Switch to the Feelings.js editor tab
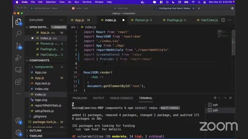Image resolution: width=248 pixels, height=139 pixels. pos(175,20)
